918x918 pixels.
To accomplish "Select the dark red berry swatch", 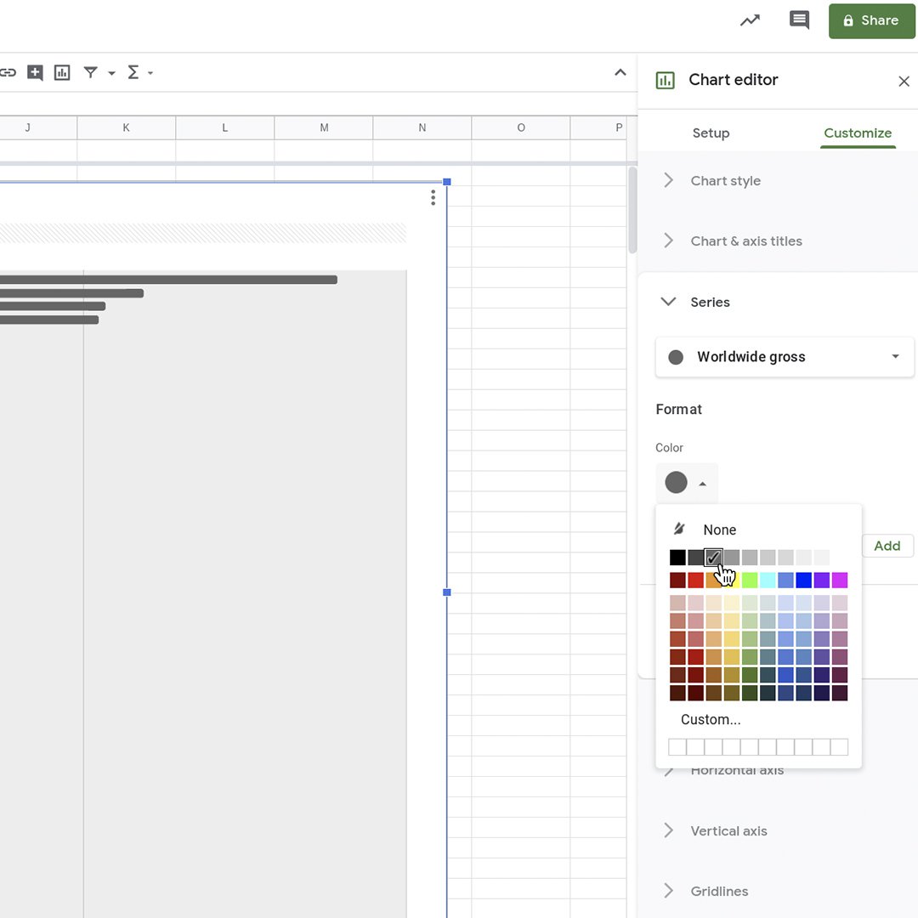I will (x=677, y=581).
